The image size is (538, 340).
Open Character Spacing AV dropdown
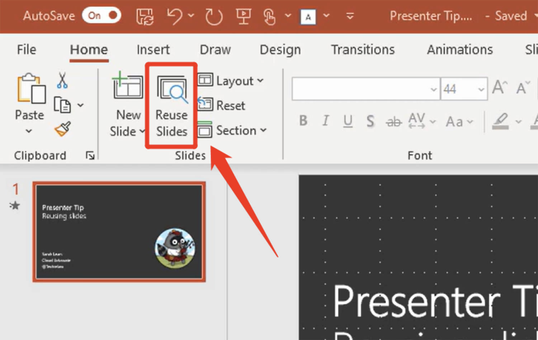point(422,121)
